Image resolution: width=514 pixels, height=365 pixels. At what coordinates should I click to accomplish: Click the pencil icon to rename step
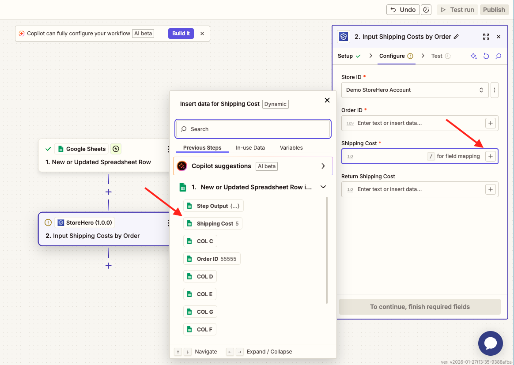(x=456, y=37)
